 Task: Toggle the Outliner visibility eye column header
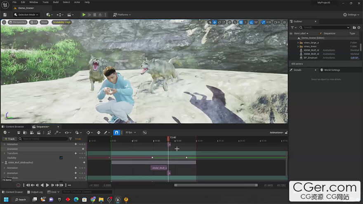click(291, 33)
